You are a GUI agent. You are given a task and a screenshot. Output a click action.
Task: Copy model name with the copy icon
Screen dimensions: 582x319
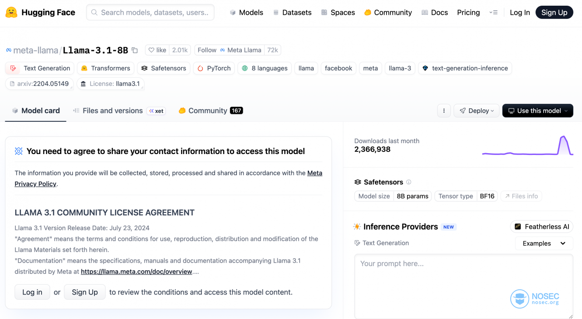coord(135,51)
